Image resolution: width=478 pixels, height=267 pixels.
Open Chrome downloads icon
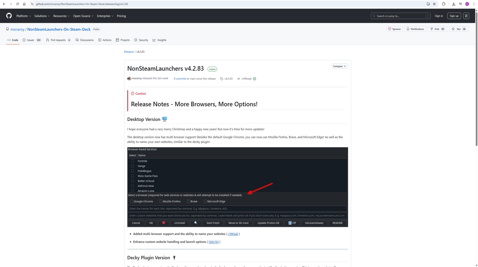tap(453, 4)
